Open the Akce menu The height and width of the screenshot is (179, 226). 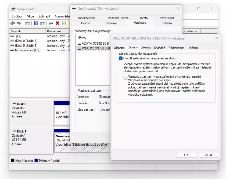pos(31,16)
